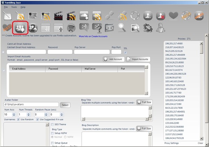Open the plain table list icon

coord(46,28)
